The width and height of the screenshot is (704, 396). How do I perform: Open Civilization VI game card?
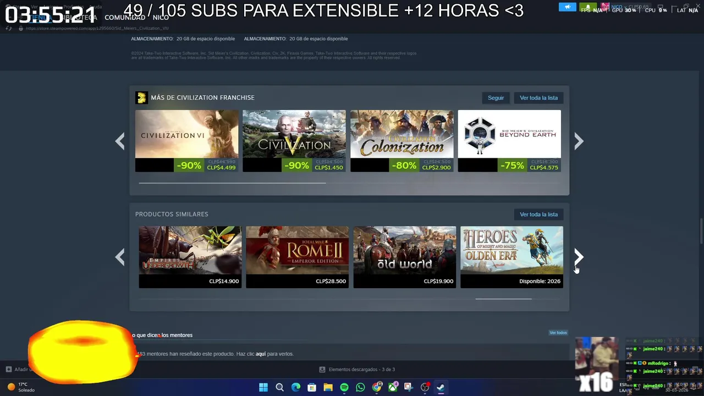(x=187, y=141)
